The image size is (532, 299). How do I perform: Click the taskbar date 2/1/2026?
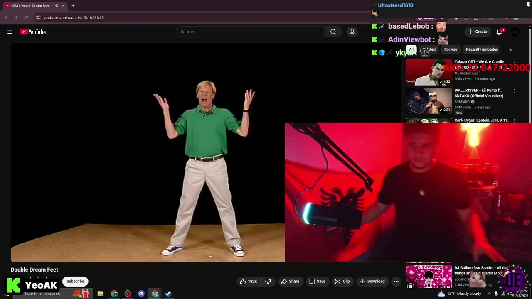coord(522,296)
